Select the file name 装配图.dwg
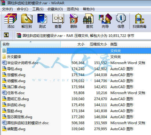151x135 pixels. [x=16, y=129]
